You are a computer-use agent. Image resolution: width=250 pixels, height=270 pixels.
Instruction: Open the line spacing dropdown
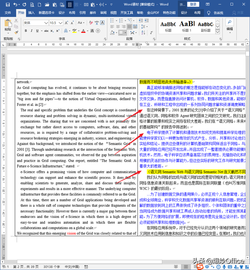pyautogui.click(x=144, y=26)
